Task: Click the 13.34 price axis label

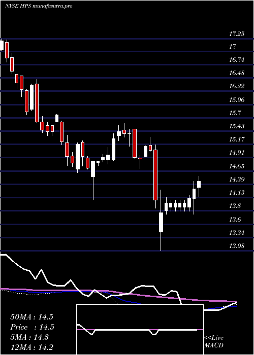Action: tap(237, 232)
